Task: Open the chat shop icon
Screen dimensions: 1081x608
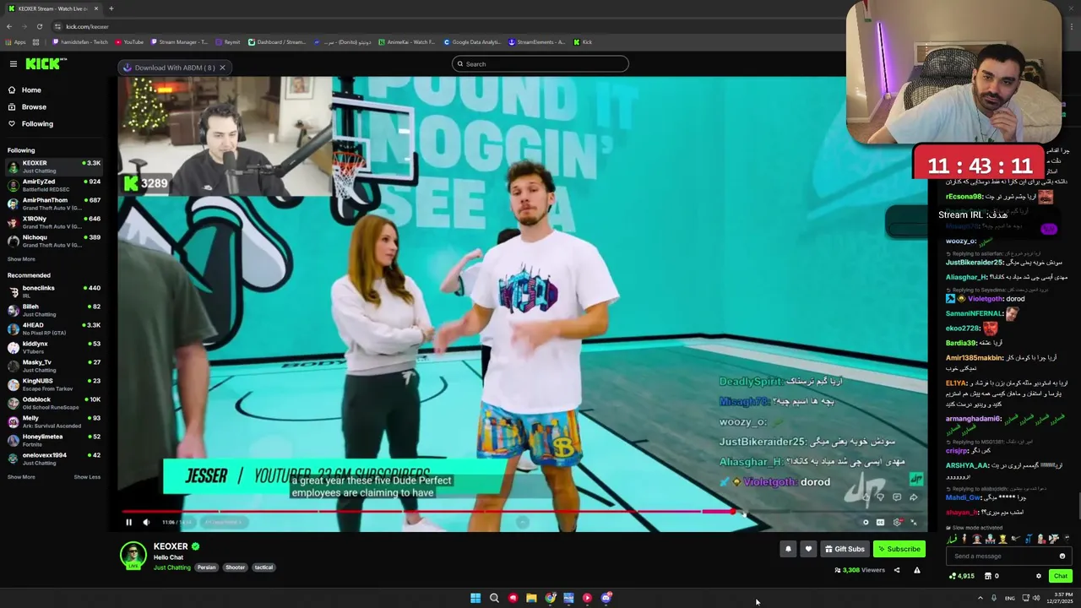Action: click(x=987, y=576)
